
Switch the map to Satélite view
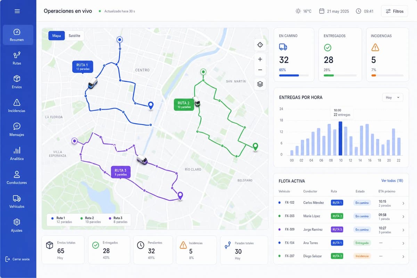coord(74,35)
